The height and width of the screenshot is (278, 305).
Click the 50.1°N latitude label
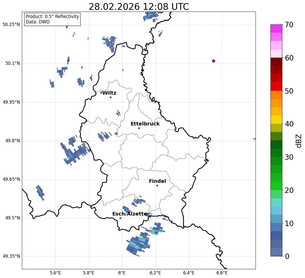point(13,64)
